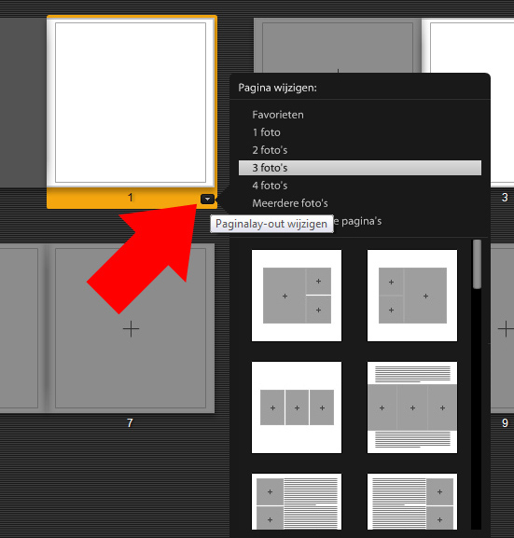The height and width of the screenshot is (538, 514).
Task: Select the highlighted 3 foto's entry
Action: click(x=360, y=168)
